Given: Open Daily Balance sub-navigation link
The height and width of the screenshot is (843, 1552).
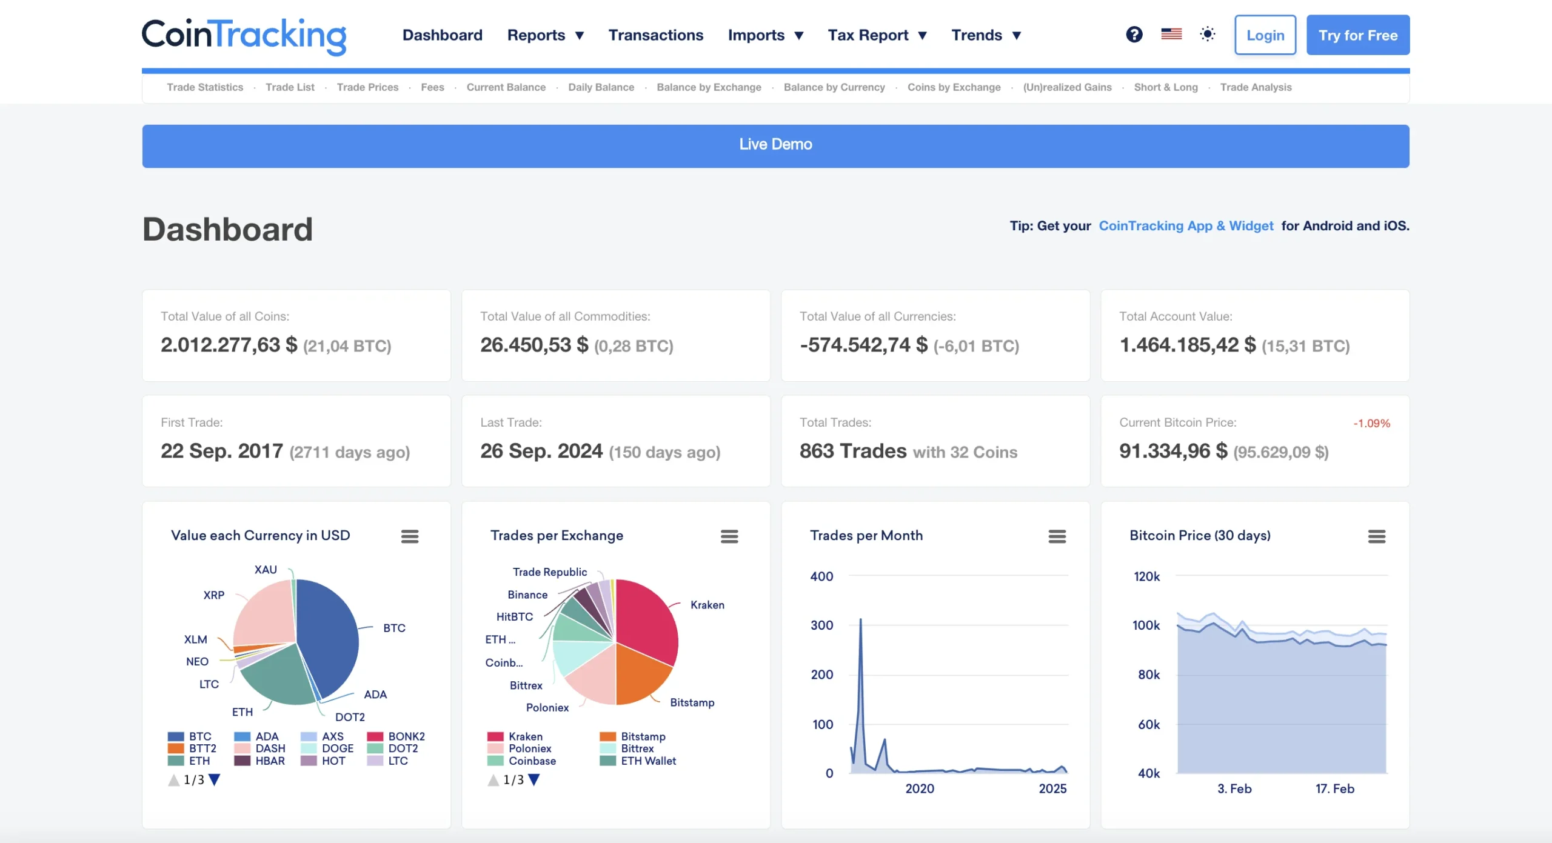Looking at the screenshot, I should tap(601, 87).
